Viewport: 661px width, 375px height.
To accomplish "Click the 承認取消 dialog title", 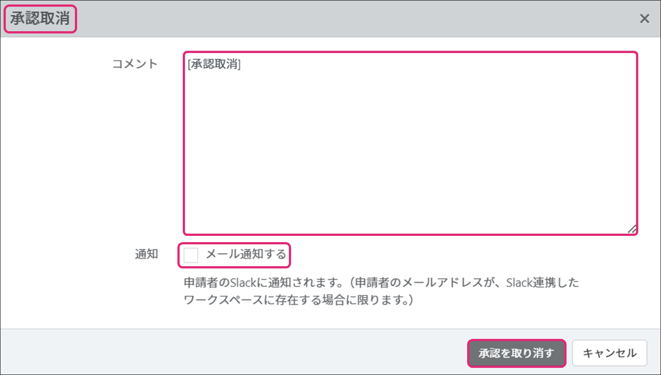I will [x=40, y=19].
